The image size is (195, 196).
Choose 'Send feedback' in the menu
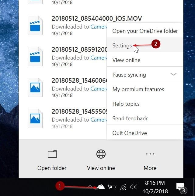pos(145,119)
